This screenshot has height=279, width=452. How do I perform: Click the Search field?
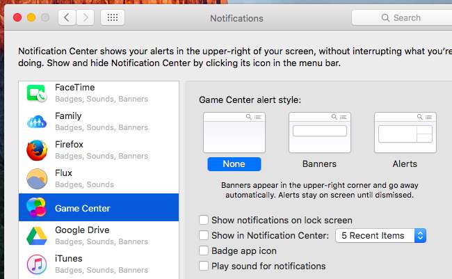403,18
